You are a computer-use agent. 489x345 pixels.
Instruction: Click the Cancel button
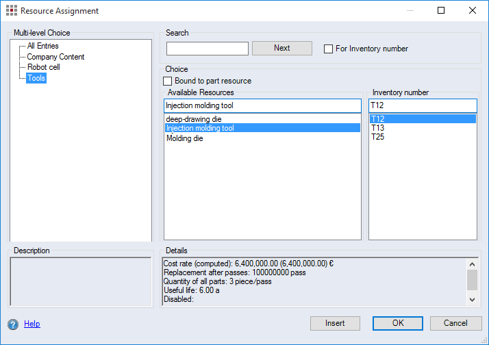(x=455, y=323)
